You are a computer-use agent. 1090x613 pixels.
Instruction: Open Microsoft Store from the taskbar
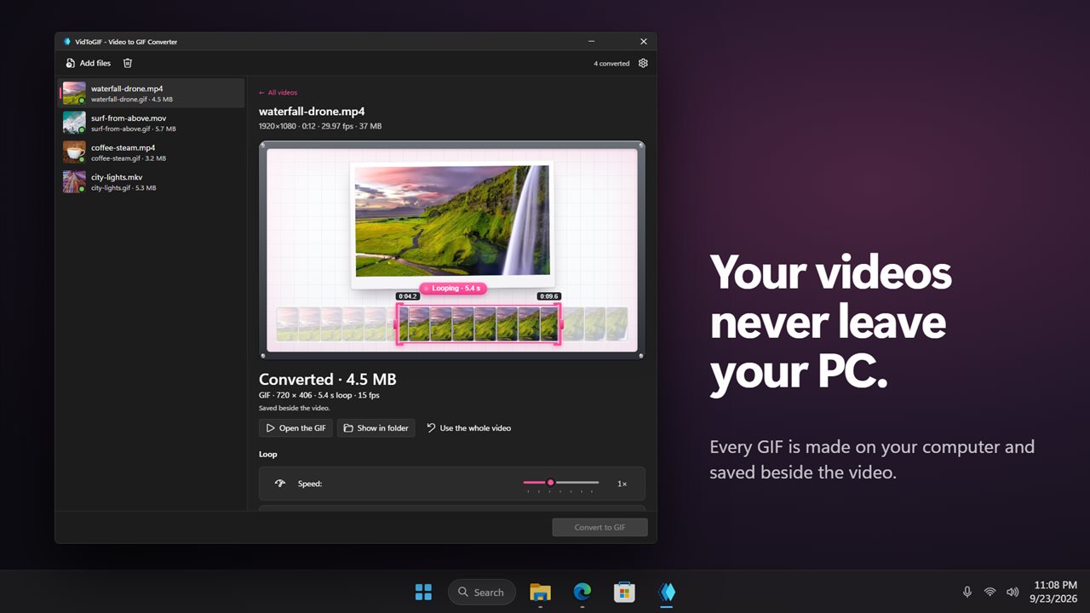[624, 593]
